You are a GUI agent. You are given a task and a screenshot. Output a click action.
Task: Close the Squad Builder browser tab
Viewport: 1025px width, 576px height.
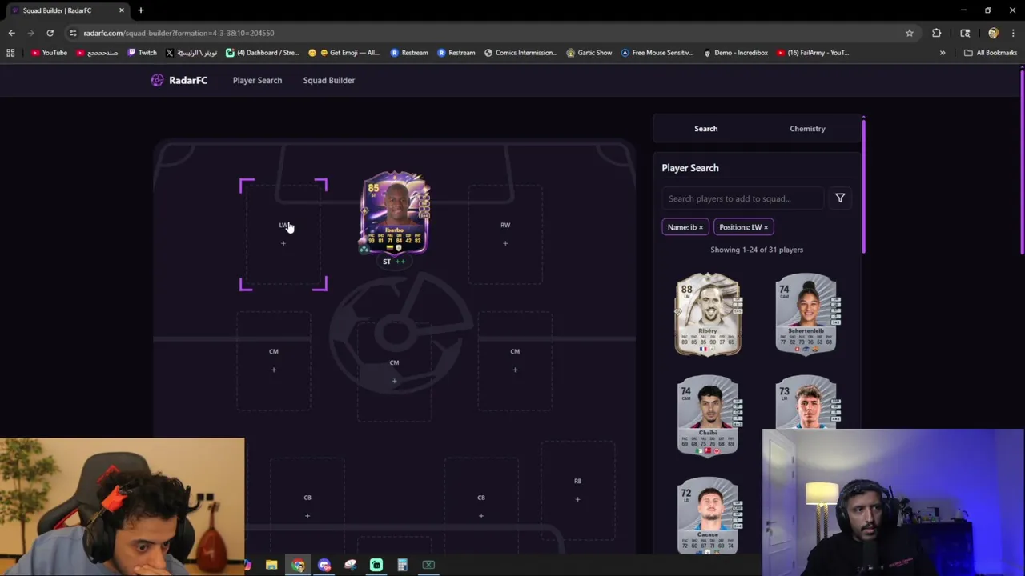tap(122, 10)
